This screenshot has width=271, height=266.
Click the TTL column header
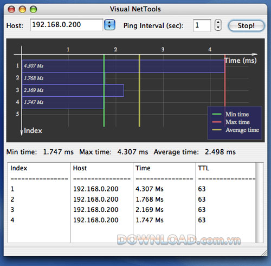point(204,168)
